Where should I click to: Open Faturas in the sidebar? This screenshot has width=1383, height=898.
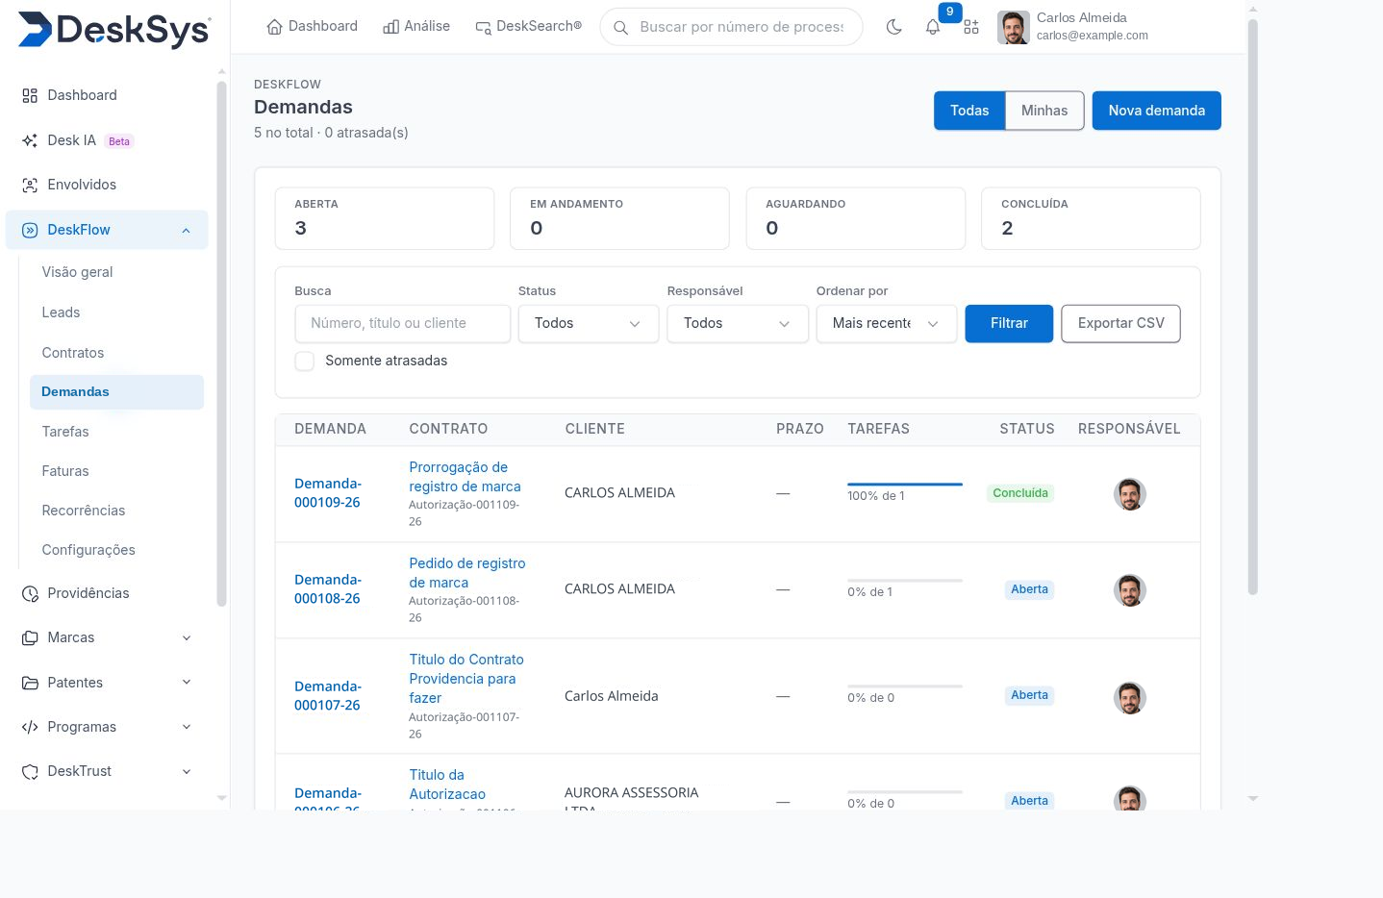[65, 471]
